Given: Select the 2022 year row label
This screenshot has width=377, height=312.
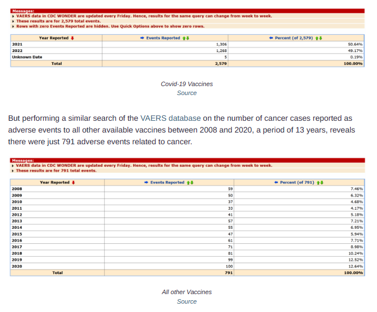Looking at the screenshot, I should tap(17, 51).
